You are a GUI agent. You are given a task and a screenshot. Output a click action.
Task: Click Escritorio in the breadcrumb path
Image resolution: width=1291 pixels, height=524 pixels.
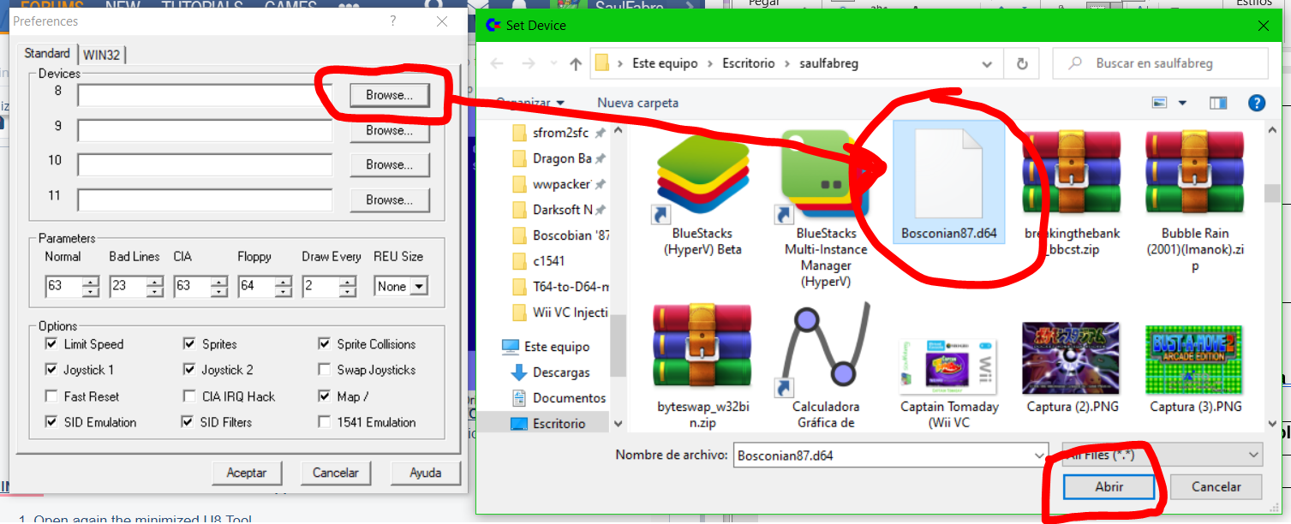748,63
